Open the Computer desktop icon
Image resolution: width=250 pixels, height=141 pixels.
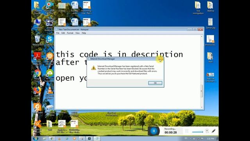click(x=37, y=23)
